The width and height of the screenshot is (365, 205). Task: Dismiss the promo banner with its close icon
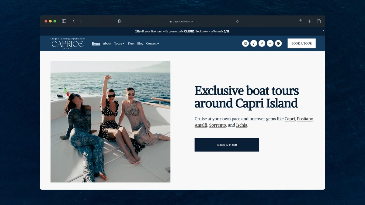coord(323,31)
